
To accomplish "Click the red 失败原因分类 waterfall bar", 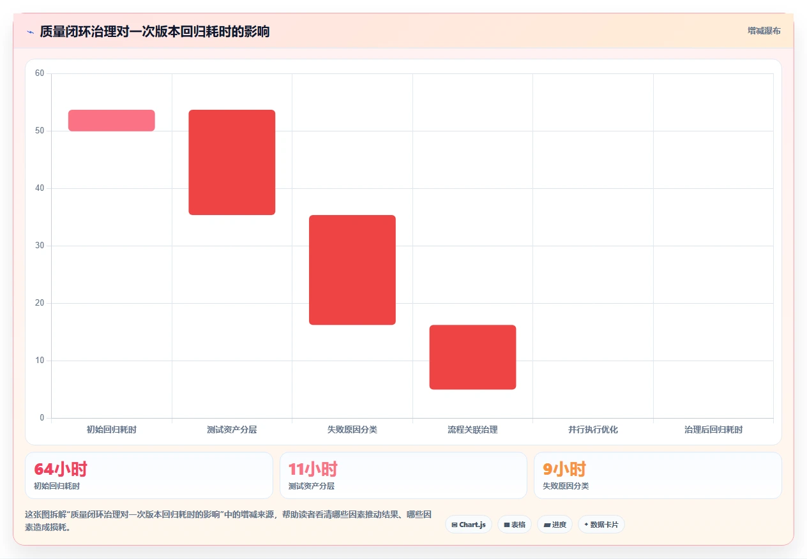I will coord(352,270).
